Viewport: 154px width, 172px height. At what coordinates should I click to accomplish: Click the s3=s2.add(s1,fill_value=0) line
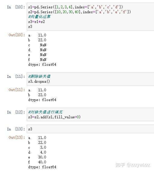pyautogui.click(x=54, y=117)
